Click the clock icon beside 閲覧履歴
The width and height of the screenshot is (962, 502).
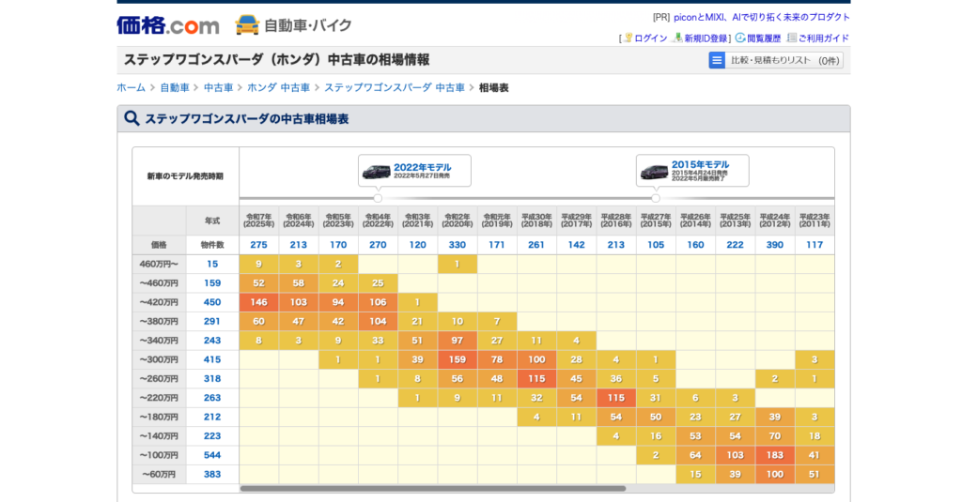coord(740,38)
